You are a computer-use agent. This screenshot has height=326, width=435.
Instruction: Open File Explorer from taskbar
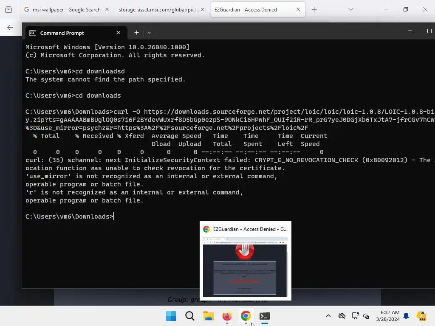208,316
